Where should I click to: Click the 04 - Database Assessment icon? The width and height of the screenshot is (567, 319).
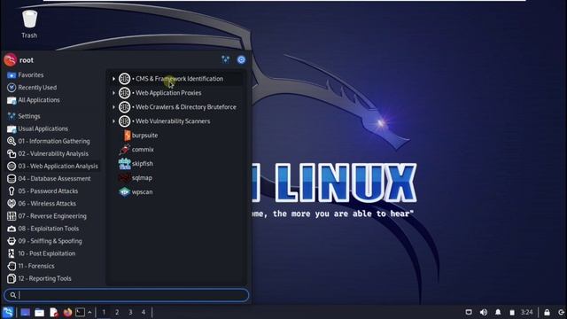point(12,179)
